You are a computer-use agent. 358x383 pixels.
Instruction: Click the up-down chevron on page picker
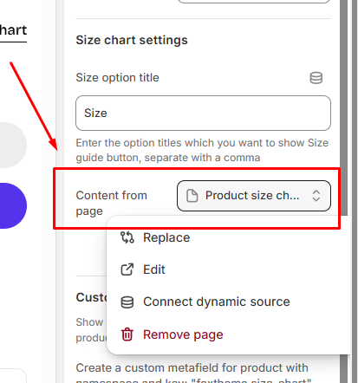316,196
